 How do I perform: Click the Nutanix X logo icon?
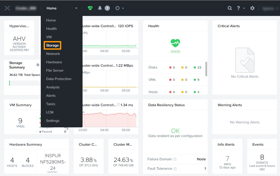tap(7, 8)
